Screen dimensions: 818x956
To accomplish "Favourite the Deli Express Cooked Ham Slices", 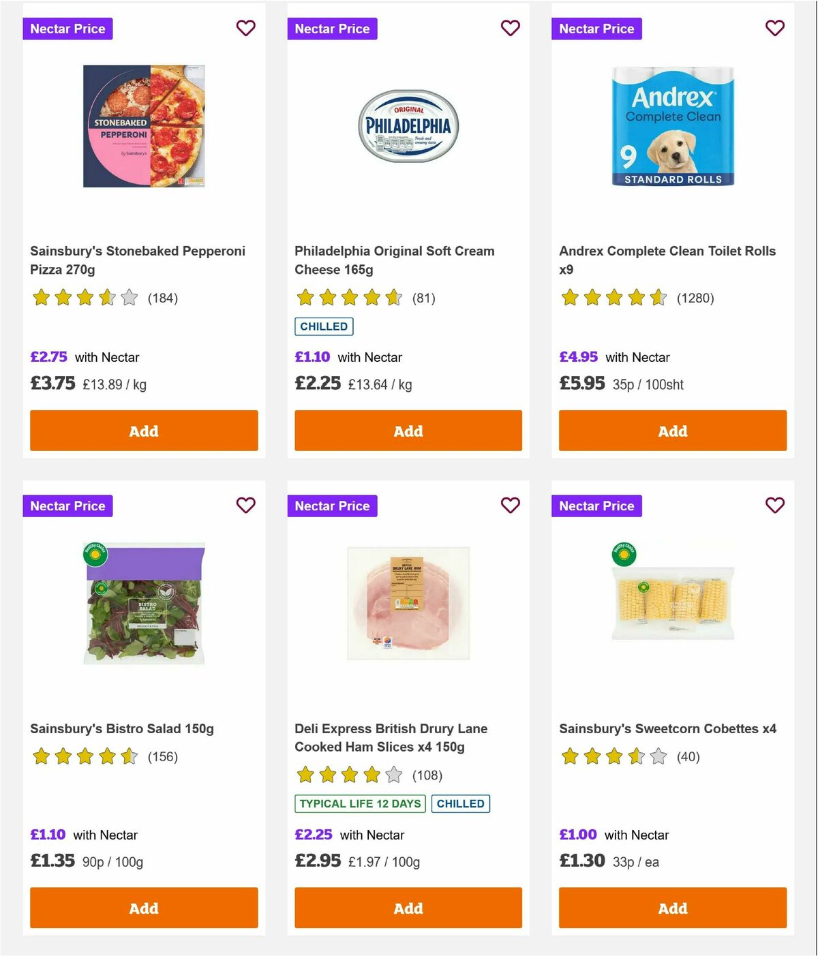I will tap(510, 506).
